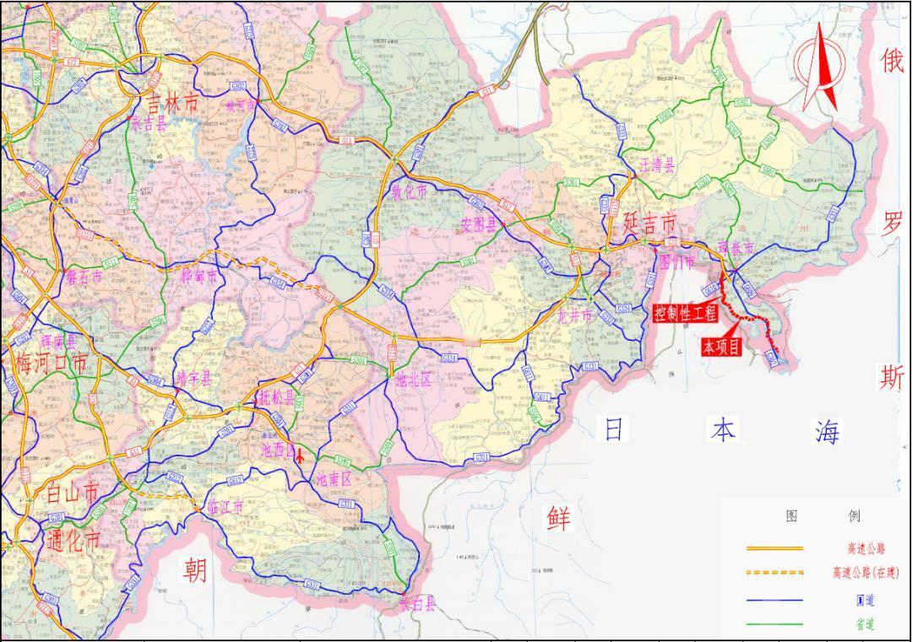
Task: Click the green 省道 line symbol in legend
Action: (774, 623)
